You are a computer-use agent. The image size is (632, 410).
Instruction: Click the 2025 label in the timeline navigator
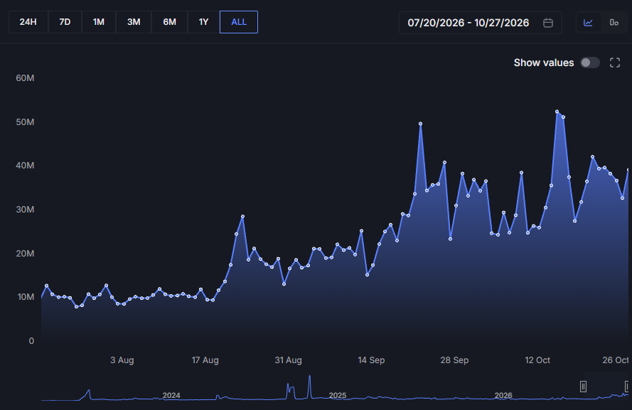[338, 396]
